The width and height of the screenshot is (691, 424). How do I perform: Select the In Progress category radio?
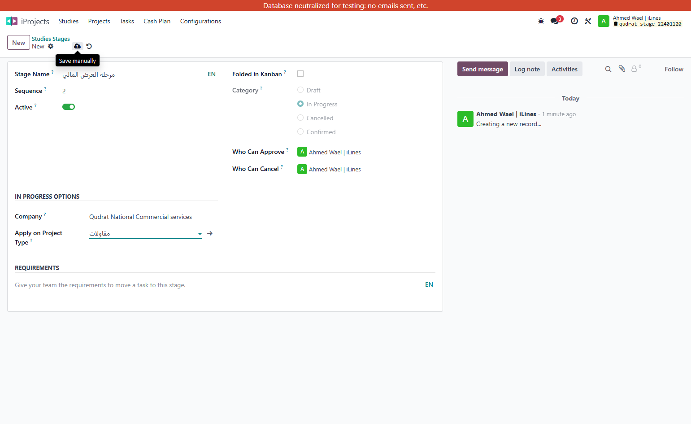pos(300,104)
